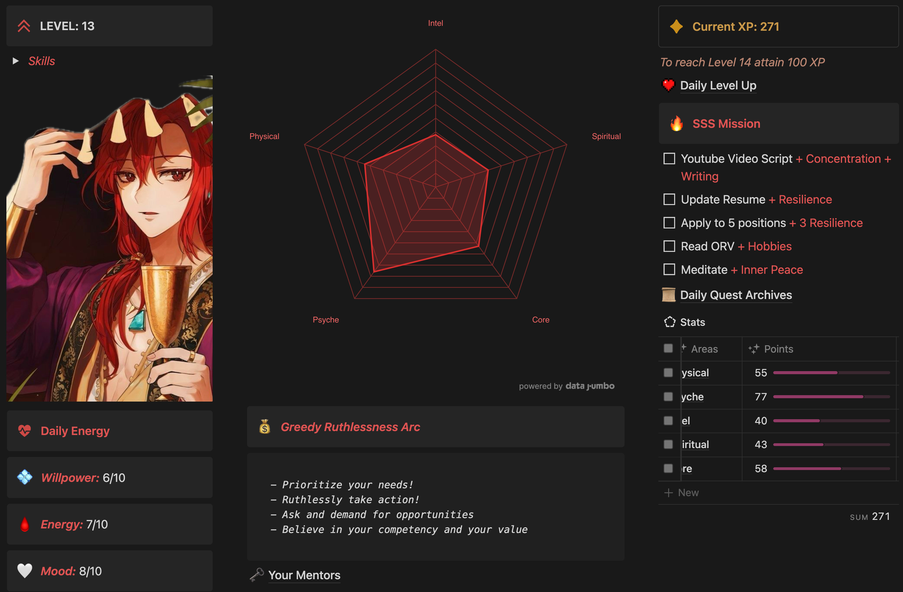Click the red chevron Level icon

tap(24, 26)
